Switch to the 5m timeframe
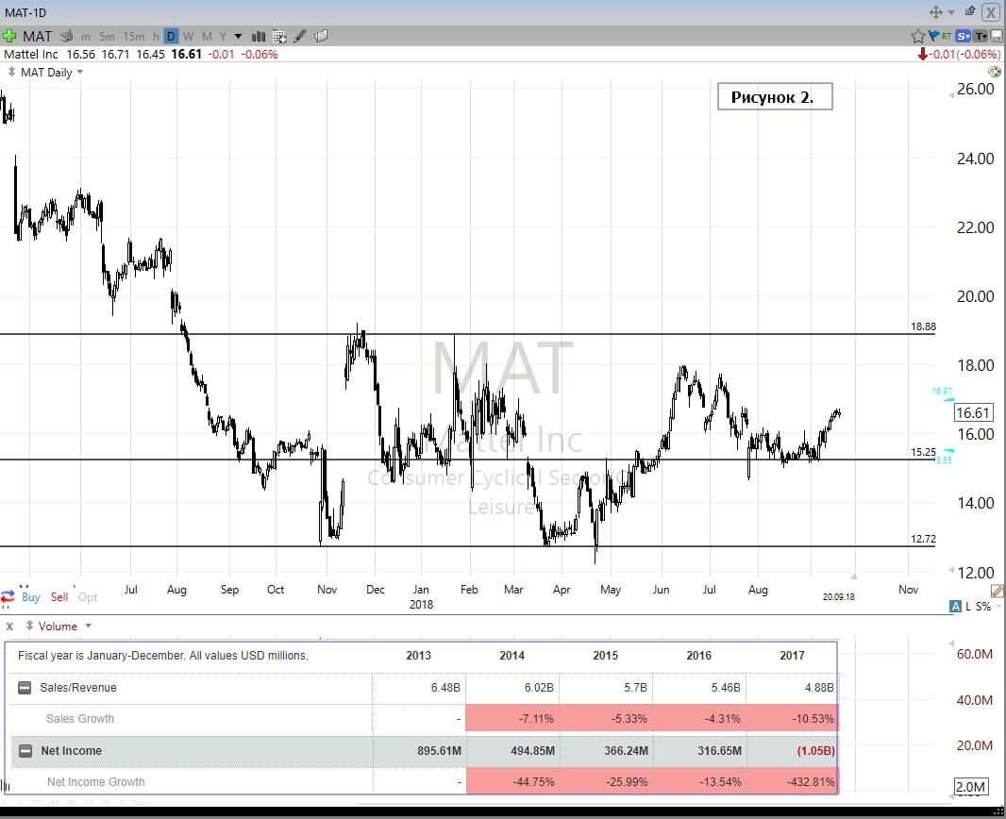 (107, 36)
